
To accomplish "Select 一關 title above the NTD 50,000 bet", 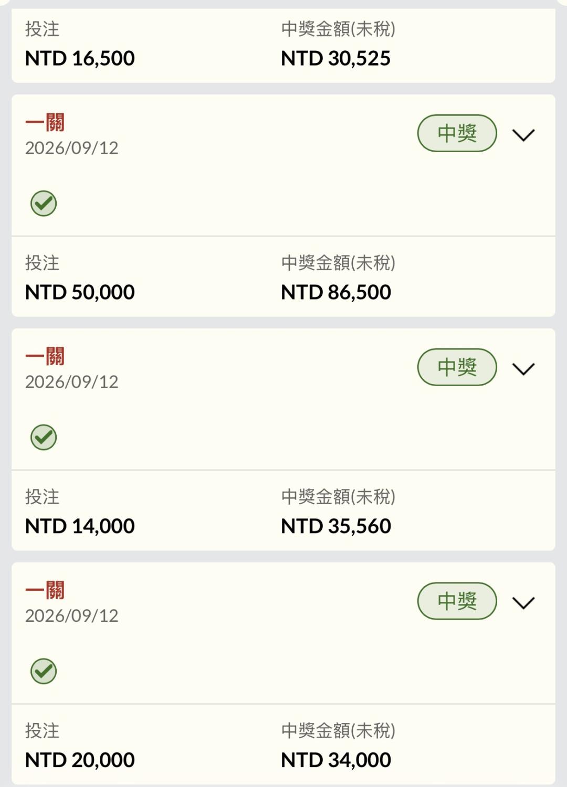I will (45, 123).
